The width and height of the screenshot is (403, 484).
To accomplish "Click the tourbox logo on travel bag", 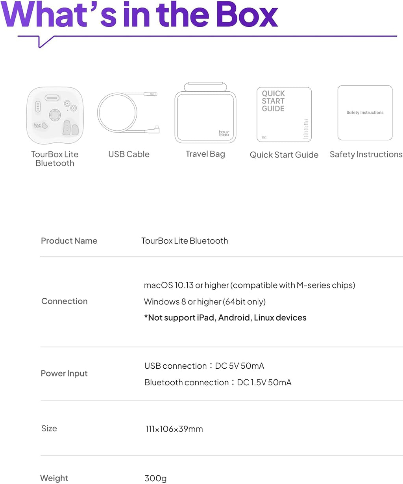I will coord(224,133).
